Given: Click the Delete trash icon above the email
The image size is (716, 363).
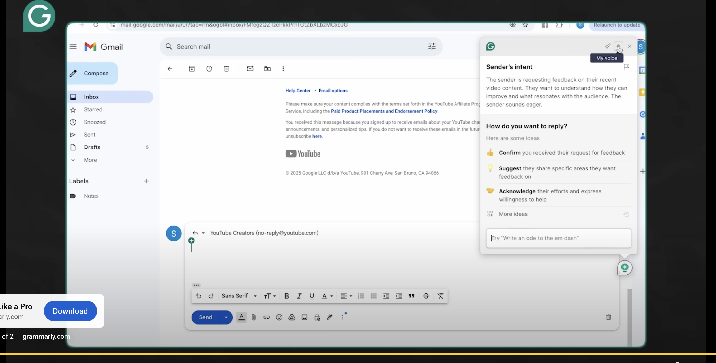Looking at the screenshot, I should click(226, 69).
